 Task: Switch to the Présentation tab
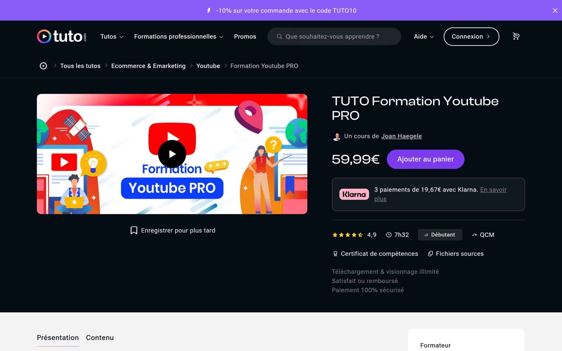pos(58,338)
